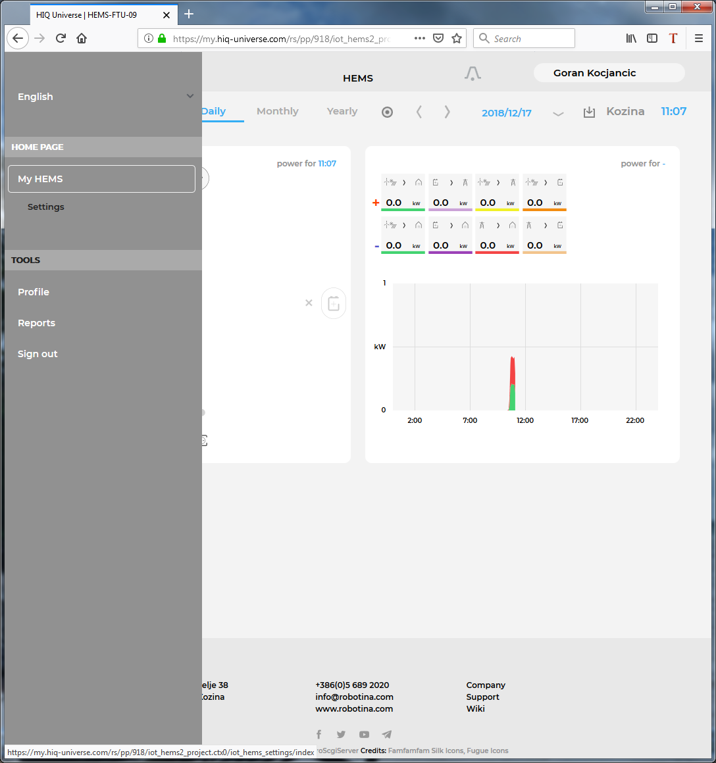Screen dimensions: 716x763
Task: Click the Facebook icon in footer
Action: pos(319,735)
